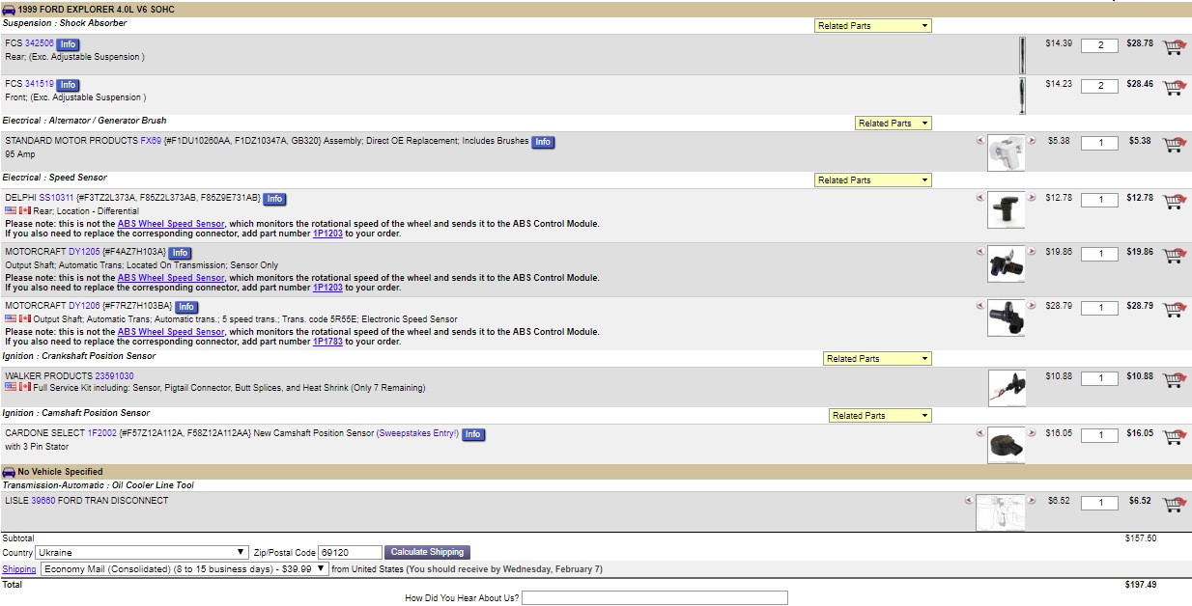Open Related Parts dropdown for Alternator Brush
The image size is (1192, 606).
tap(894, 124)
